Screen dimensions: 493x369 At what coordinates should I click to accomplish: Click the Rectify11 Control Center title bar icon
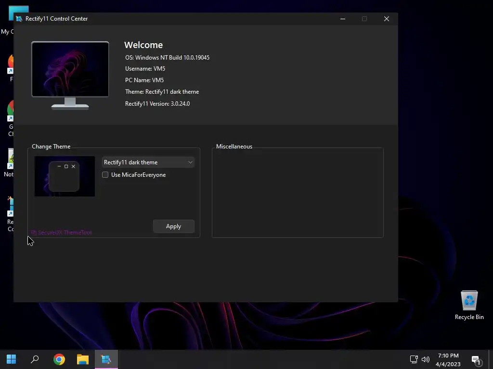point(19,19)
